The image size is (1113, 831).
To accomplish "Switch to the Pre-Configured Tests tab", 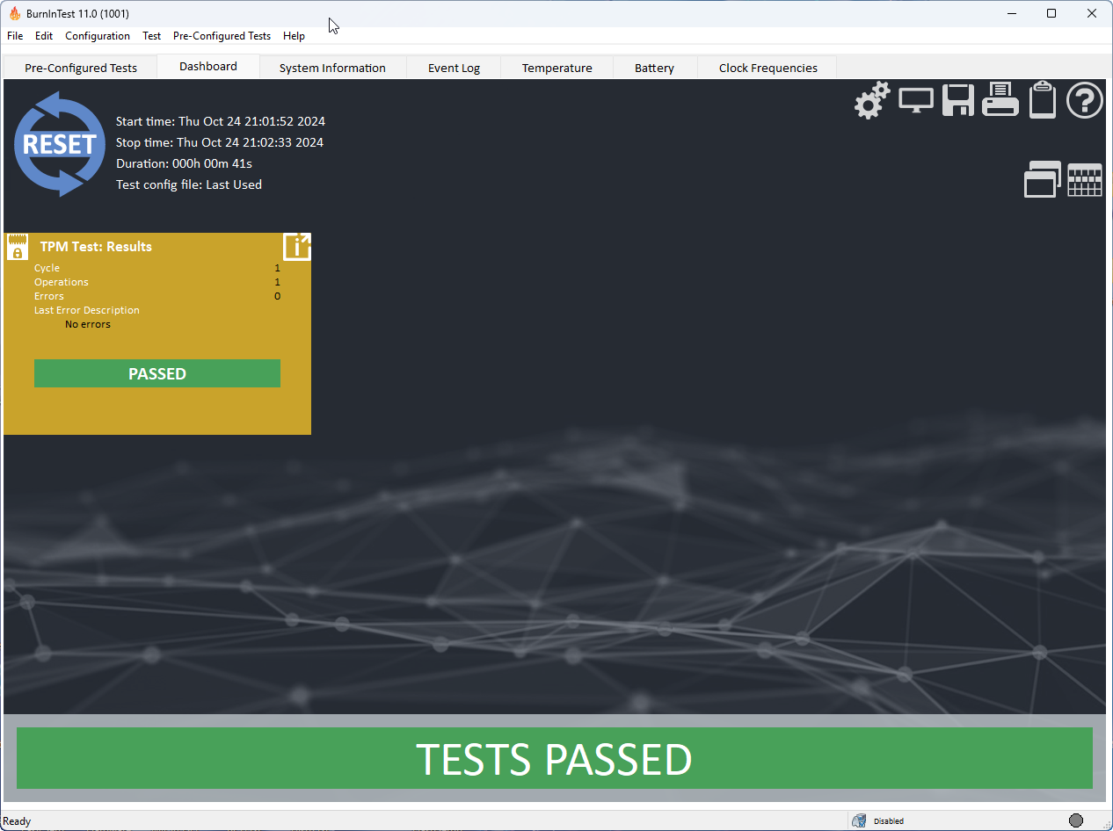I will pos(81,68).
